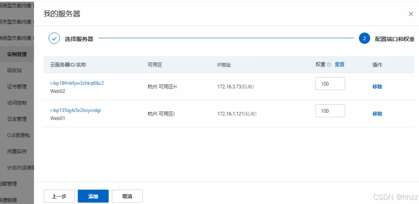Open server link i-bp18fmkfyw3zhkq6lkc2

(x=77, y=83)
